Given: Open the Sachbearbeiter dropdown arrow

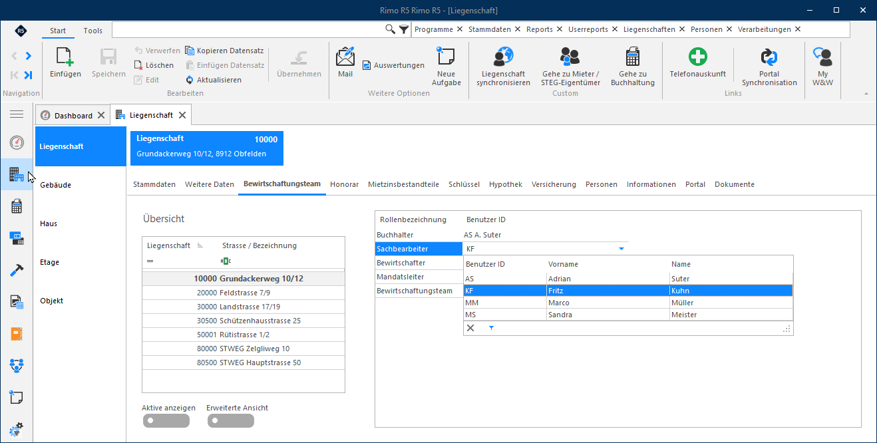Looking at the screenshot, I should [621, 249].
